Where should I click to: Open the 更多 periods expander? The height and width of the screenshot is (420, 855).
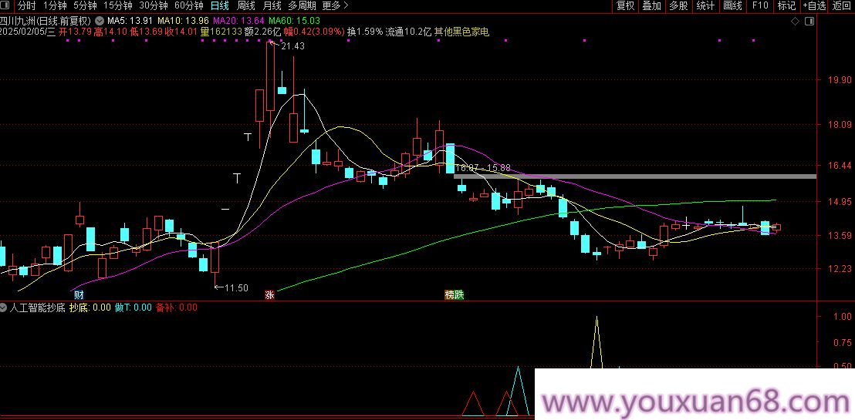coord(334,6)
